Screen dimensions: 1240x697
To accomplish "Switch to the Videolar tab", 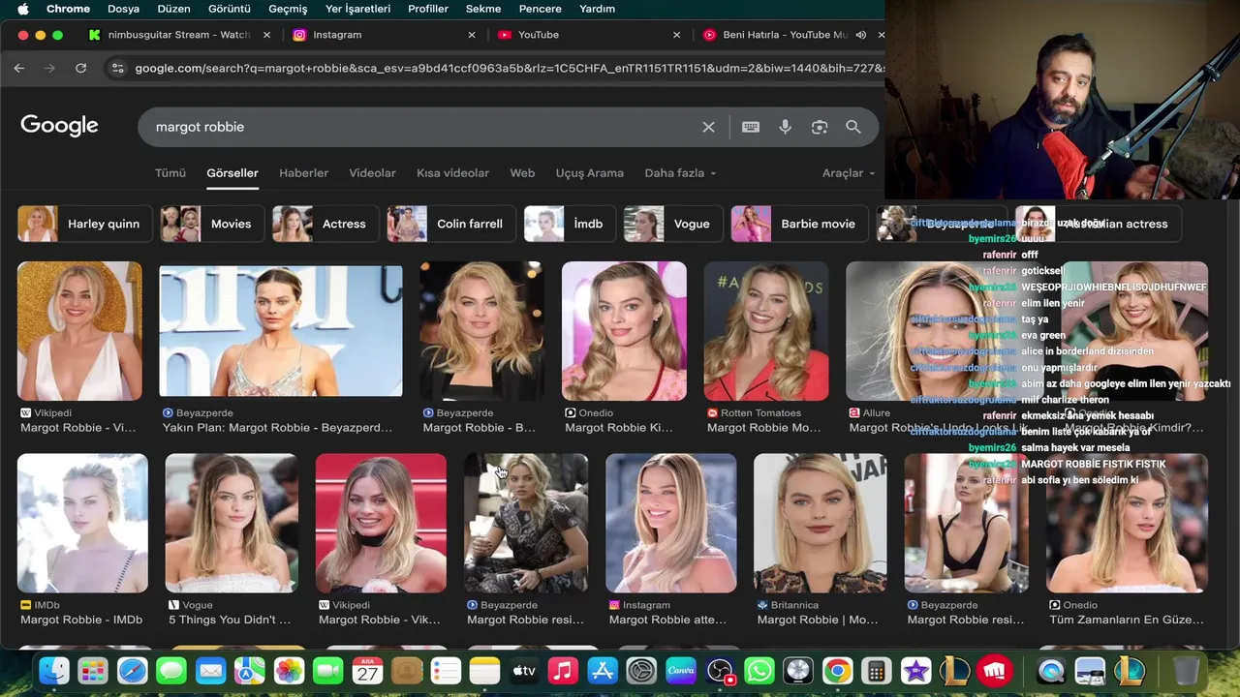I will coord(372,173).
